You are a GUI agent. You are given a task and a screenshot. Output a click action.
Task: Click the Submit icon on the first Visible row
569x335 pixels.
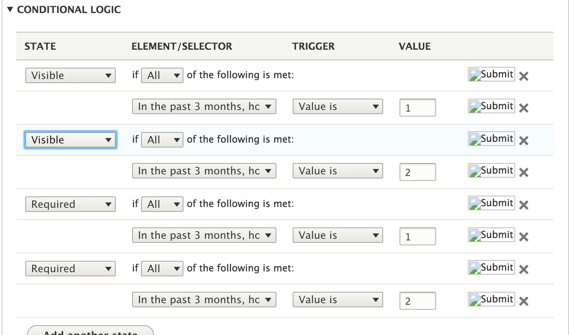(x=491, y=74)
